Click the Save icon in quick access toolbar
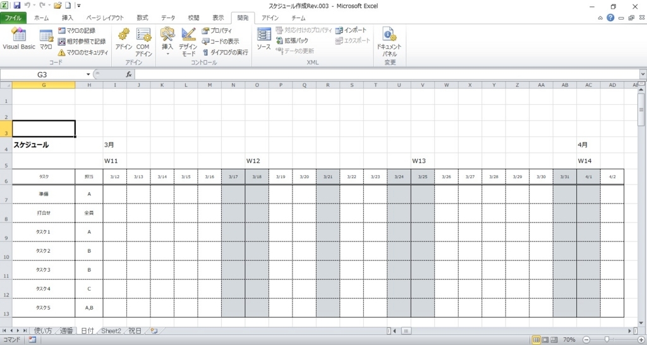This screenshot has width=647, height=345. pyautogui.click(x=17, y=6)
